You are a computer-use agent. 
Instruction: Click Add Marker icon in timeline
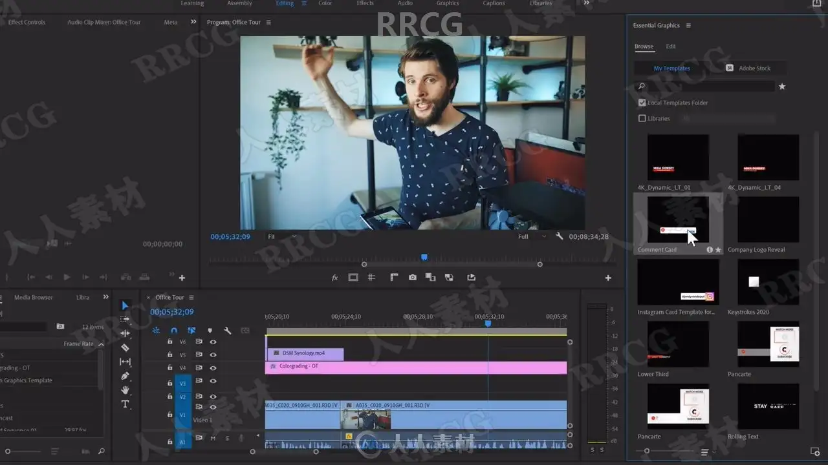210,330
